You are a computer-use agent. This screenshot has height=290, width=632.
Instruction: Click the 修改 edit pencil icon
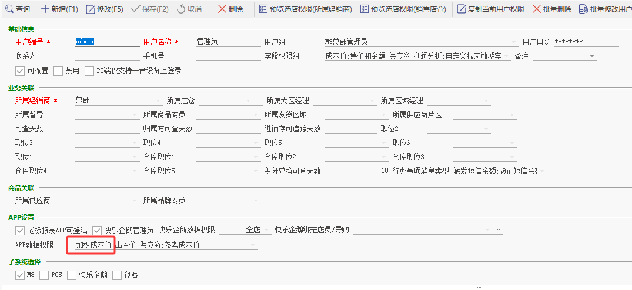tap(91, 9)
